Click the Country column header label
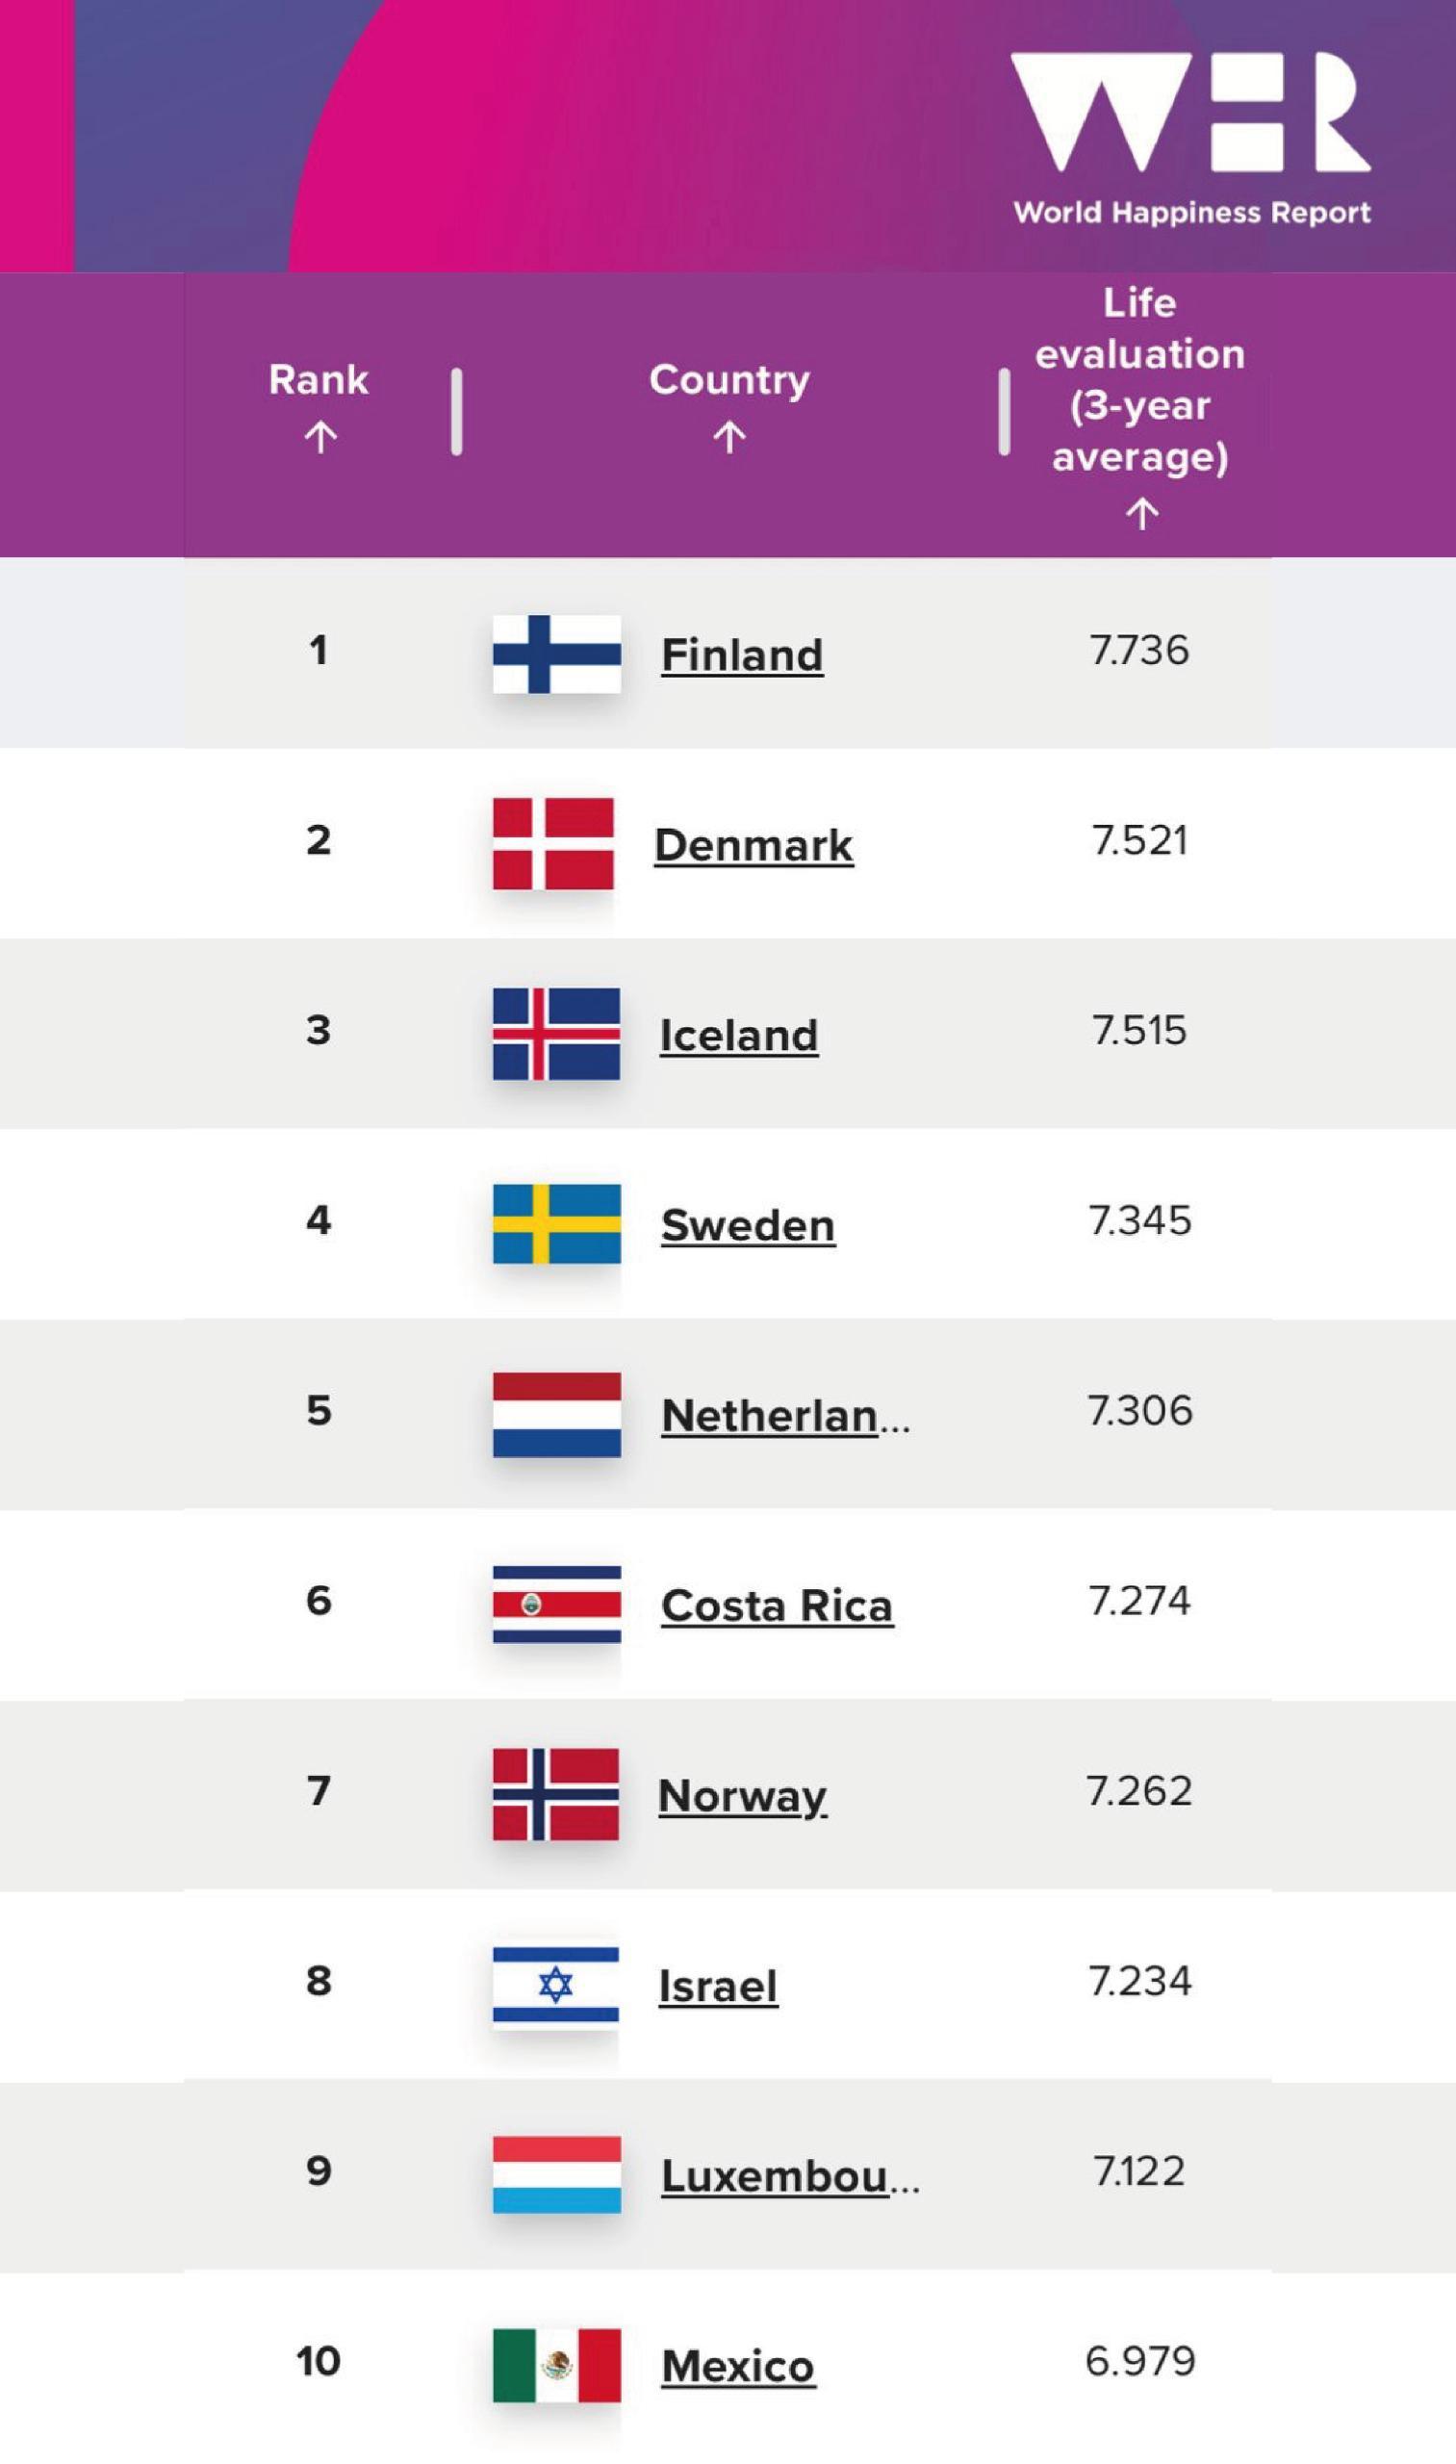The width and height of the screenshot is (1456, 2464). 729,380
